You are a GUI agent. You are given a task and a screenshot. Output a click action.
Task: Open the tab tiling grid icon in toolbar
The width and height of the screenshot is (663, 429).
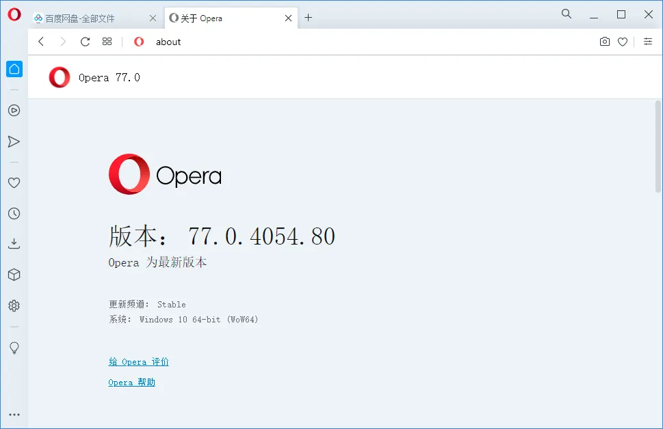(x=107, y=42)
